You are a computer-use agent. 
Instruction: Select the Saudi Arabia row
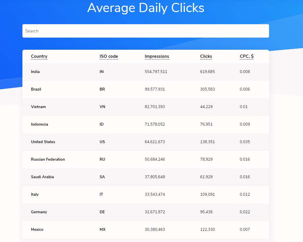pyautogui.click(x=42, y=177)
